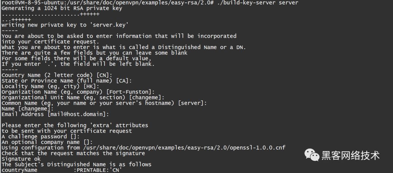Click after the Name [changeme]: prompt

56,109
